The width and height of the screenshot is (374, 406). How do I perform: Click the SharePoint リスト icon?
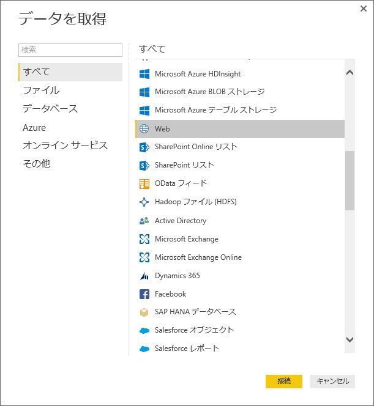[144, 166]
